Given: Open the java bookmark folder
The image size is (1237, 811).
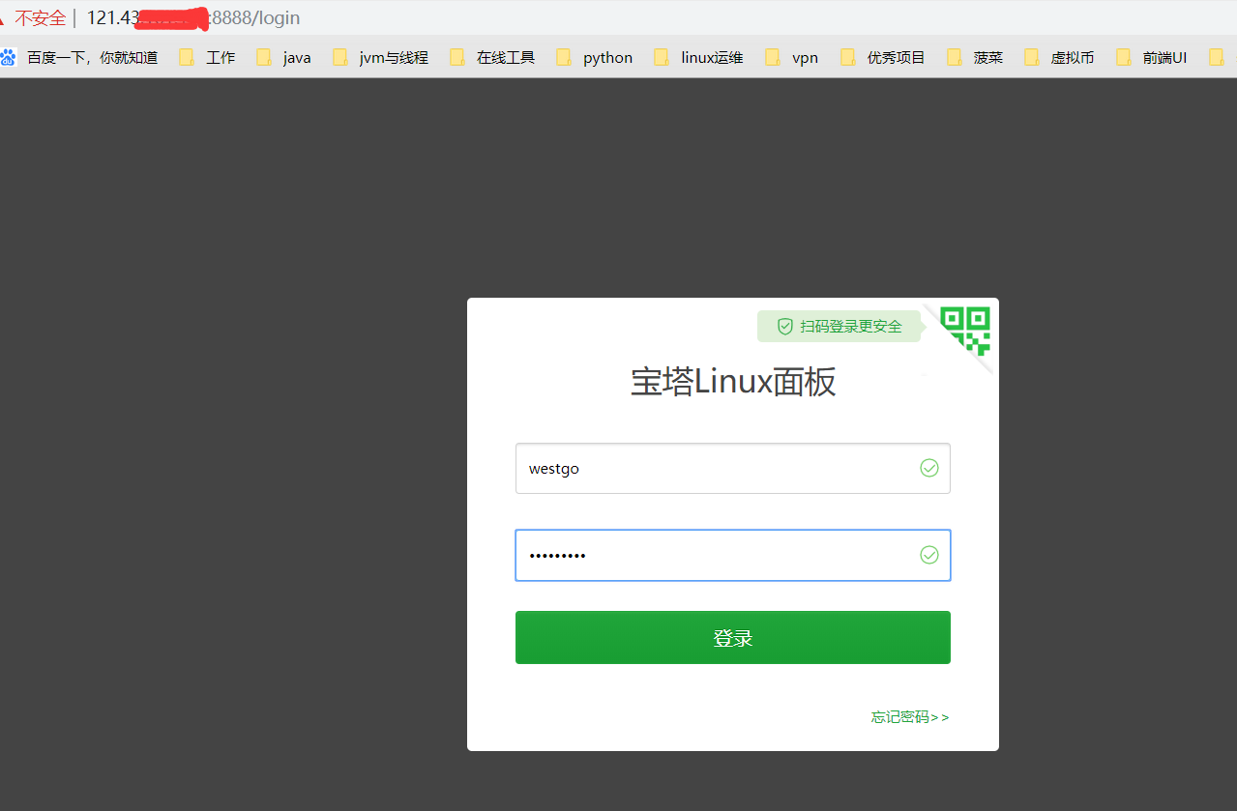Looking at the screenshot, I should click(x=284, y=58).
